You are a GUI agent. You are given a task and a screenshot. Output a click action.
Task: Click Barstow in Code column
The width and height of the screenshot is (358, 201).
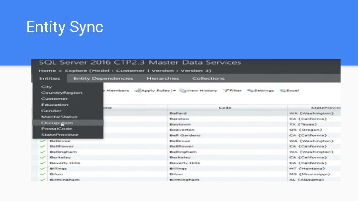coord(179,119)
